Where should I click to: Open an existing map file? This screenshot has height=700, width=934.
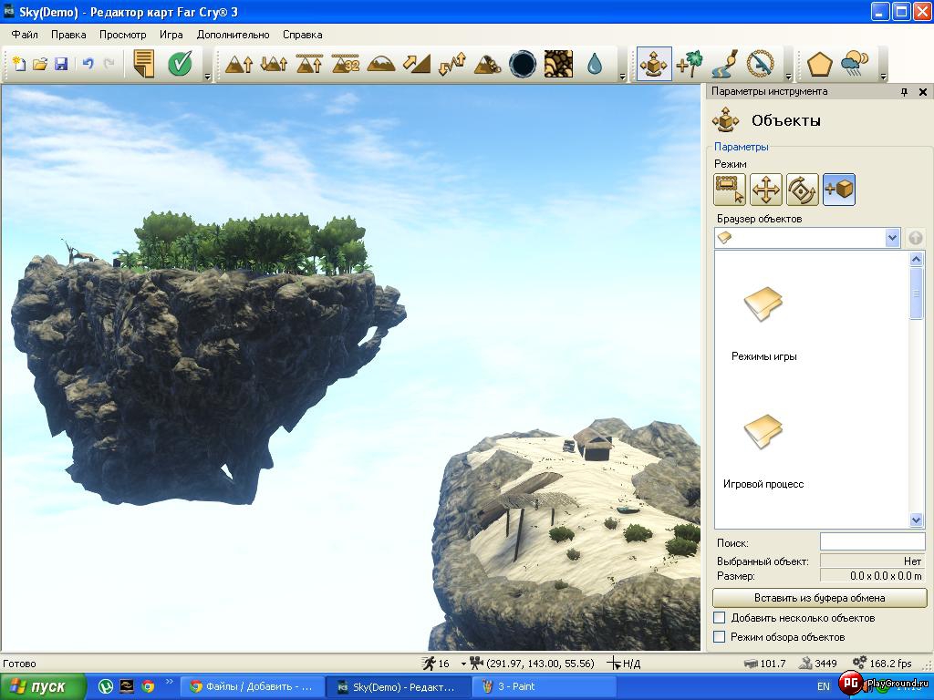click(x=40, y=64)
